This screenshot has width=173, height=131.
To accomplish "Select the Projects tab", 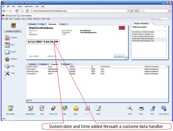I will click(55, 64).
